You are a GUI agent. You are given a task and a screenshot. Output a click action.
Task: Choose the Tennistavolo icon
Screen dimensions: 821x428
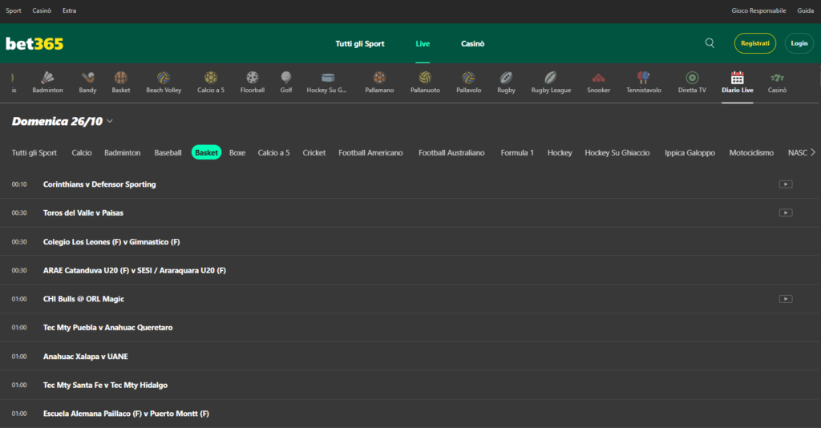tap(644, 79)
